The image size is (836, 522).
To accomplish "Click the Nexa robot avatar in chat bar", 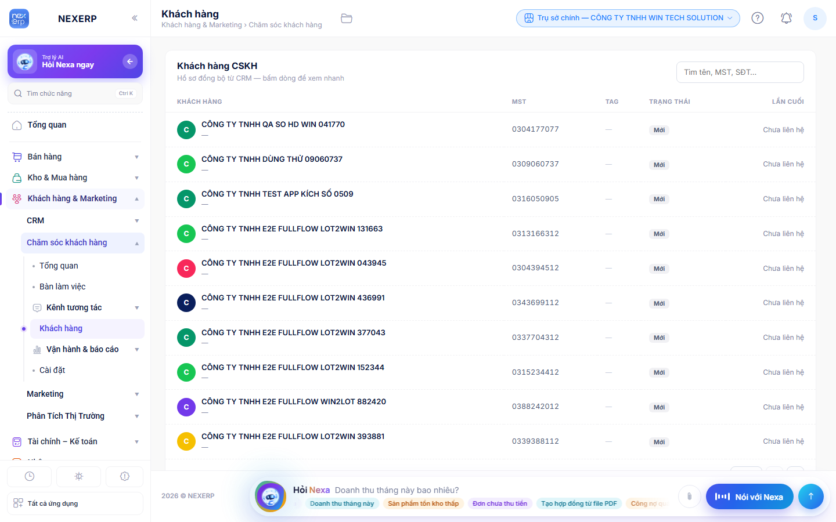I will click(x=271, y=496).
